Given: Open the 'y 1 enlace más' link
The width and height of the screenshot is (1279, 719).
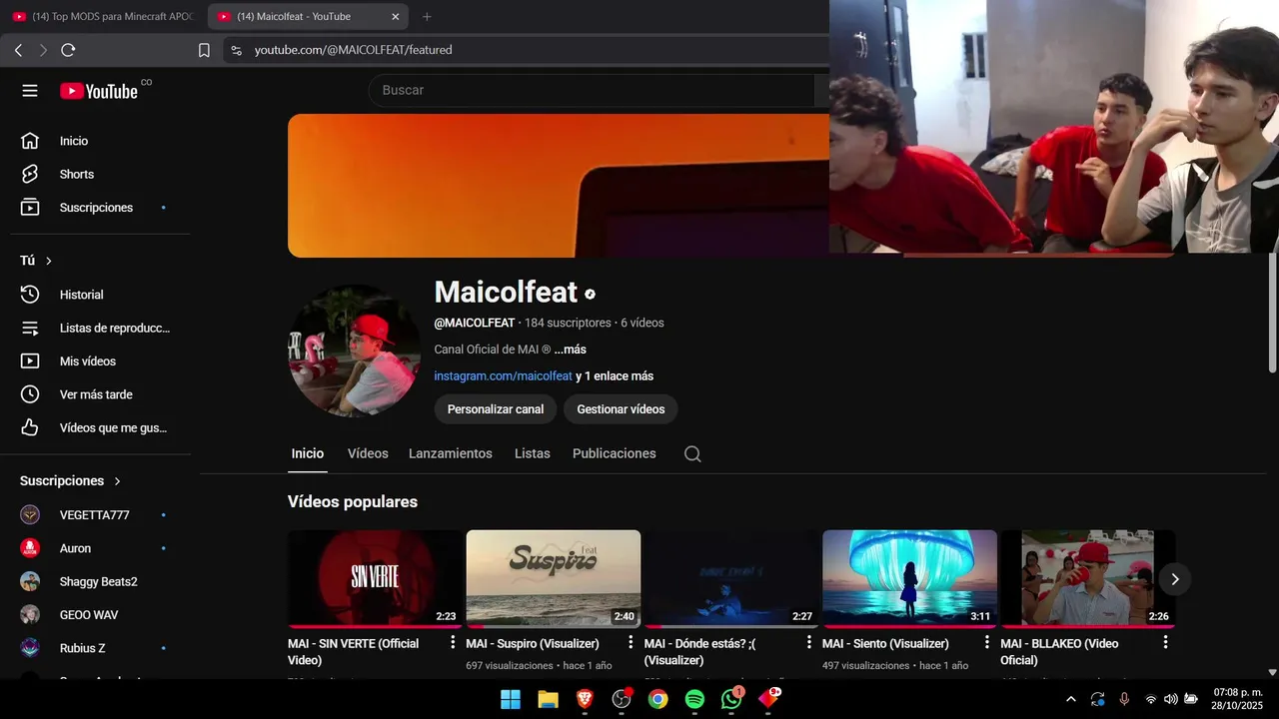Looking at the screenshot, I should [x=615, y=376].
